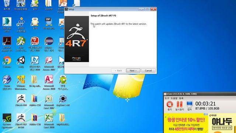Screen dimensions: 236x133
Task: Close the yellow oCam ad banner
Action: point(207,114)
